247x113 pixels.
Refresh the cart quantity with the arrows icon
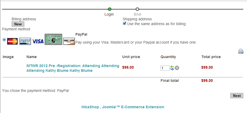point(172,68)
